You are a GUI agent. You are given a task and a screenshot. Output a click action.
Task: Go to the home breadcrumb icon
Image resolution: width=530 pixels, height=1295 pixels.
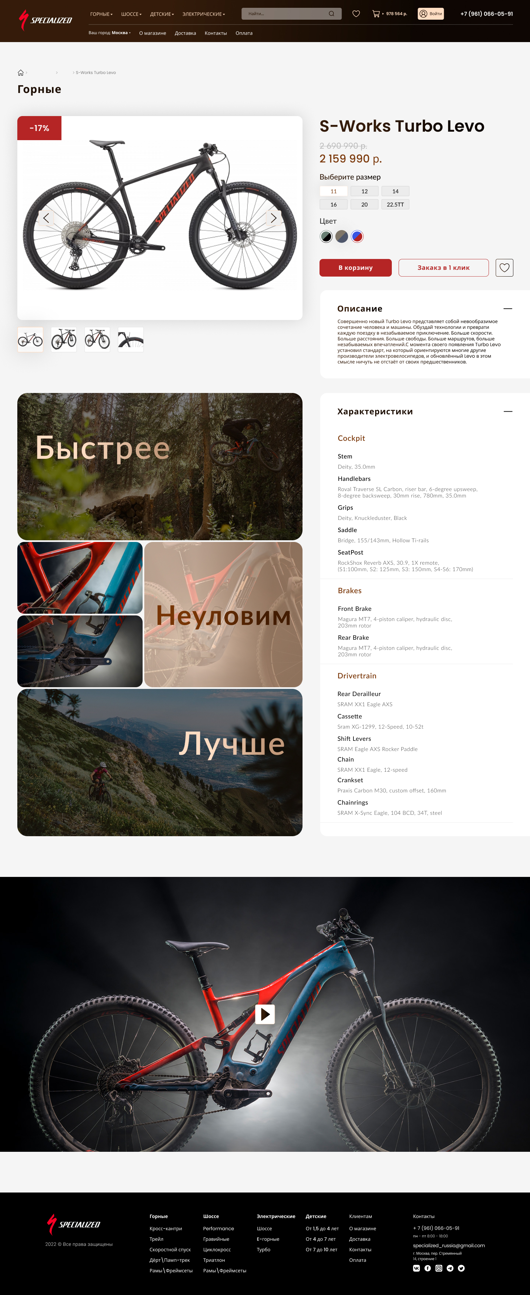(x=21, y=72)
